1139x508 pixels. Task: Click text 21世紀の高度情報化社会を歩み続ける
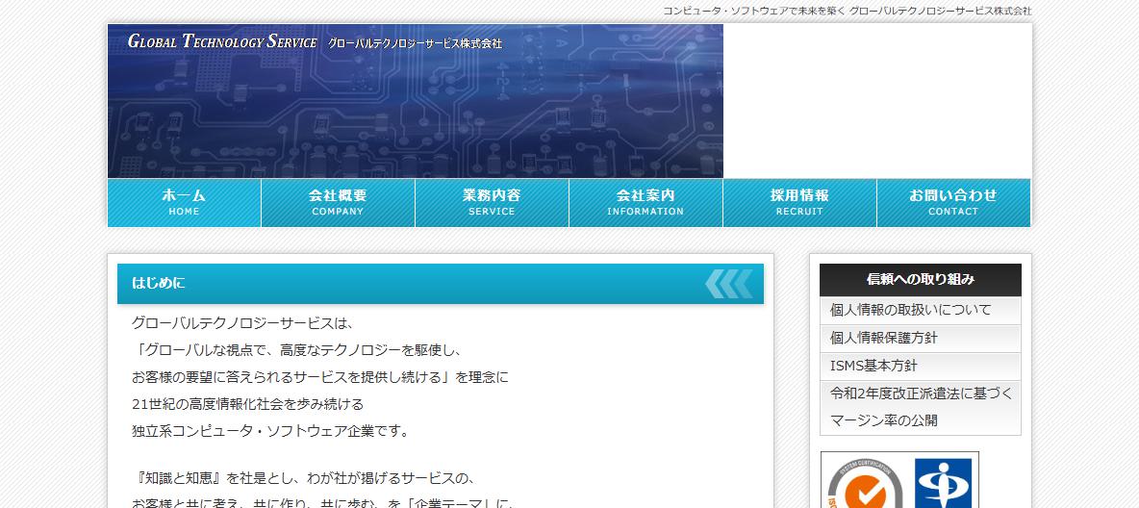[x=247, y=404]
